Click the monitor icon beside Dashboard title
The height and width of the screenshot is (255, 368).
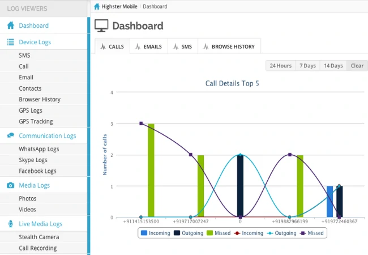click(101, 26)
